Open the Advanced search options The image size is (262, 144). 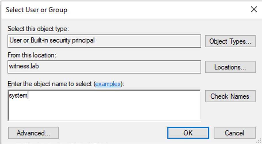pos(33,133)
